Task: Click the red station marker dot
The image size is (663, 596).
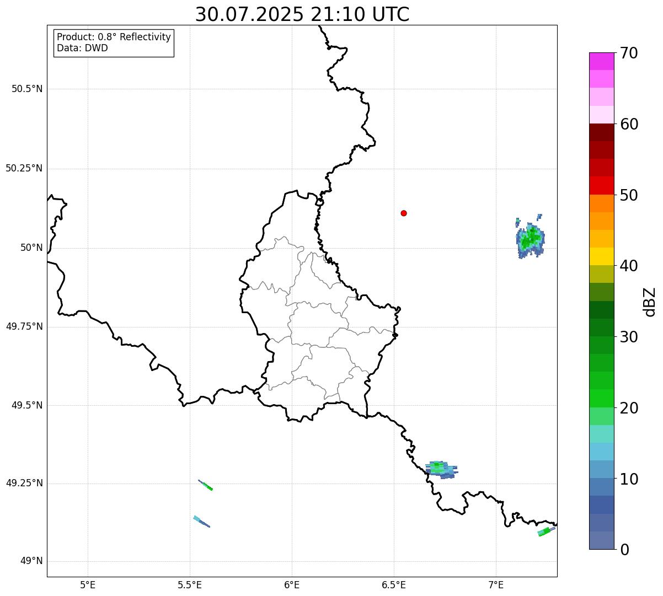Action: [x=404, y=213]
